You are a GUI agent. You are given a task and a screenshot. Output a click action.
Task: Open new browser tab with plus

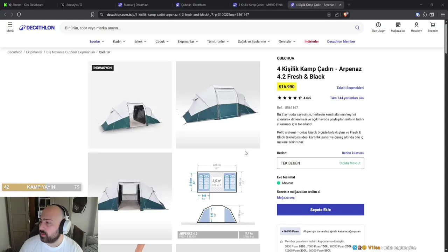pyautogui.click(x=349, y=5)
